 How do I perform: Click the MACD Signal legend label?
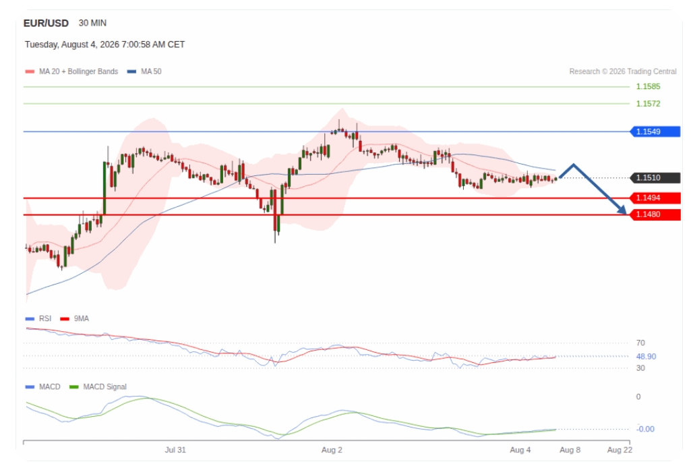[105, 386]
